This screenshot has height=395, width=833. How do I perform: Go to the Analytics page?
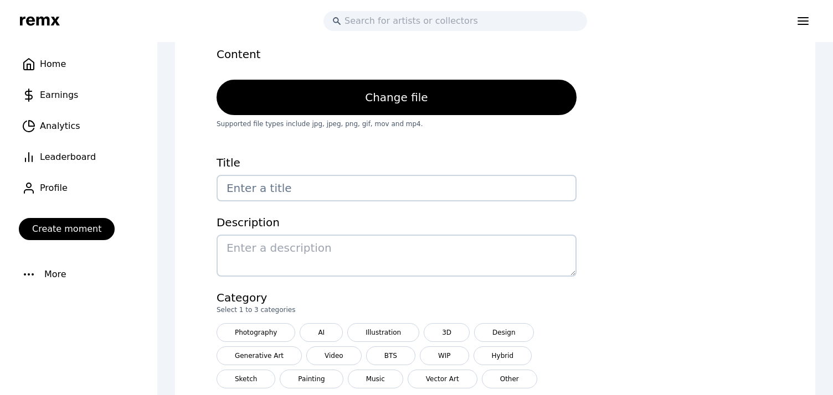tap(60, 126)
